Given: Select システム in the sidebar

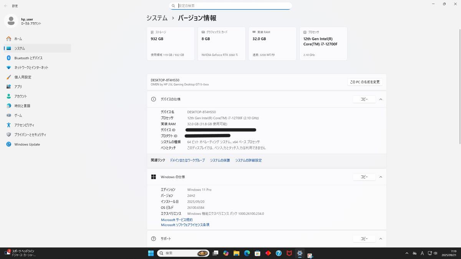Looking at the screenshot, I should (37, 48).
